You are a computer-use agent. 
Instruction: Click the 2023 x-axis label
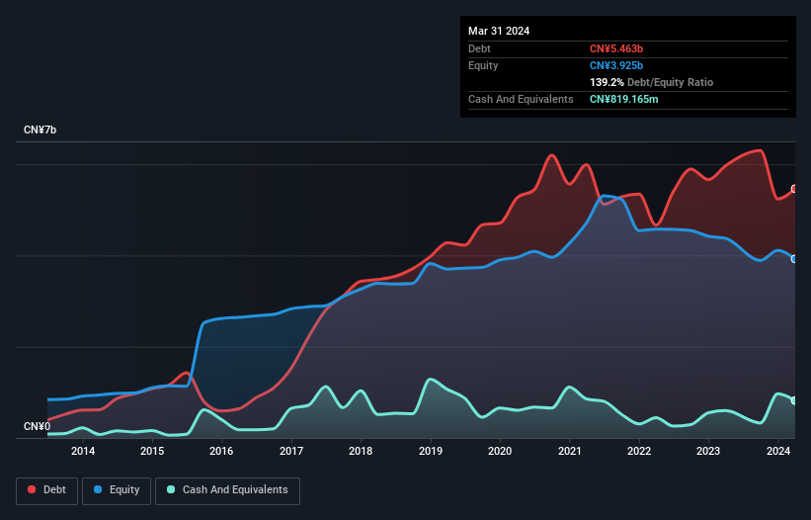pos(708,451)
